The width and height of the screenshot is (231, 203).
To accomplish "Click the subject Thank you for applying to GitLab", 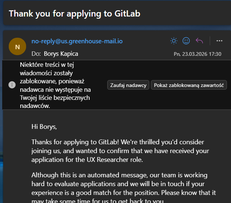I will (75, 14).
